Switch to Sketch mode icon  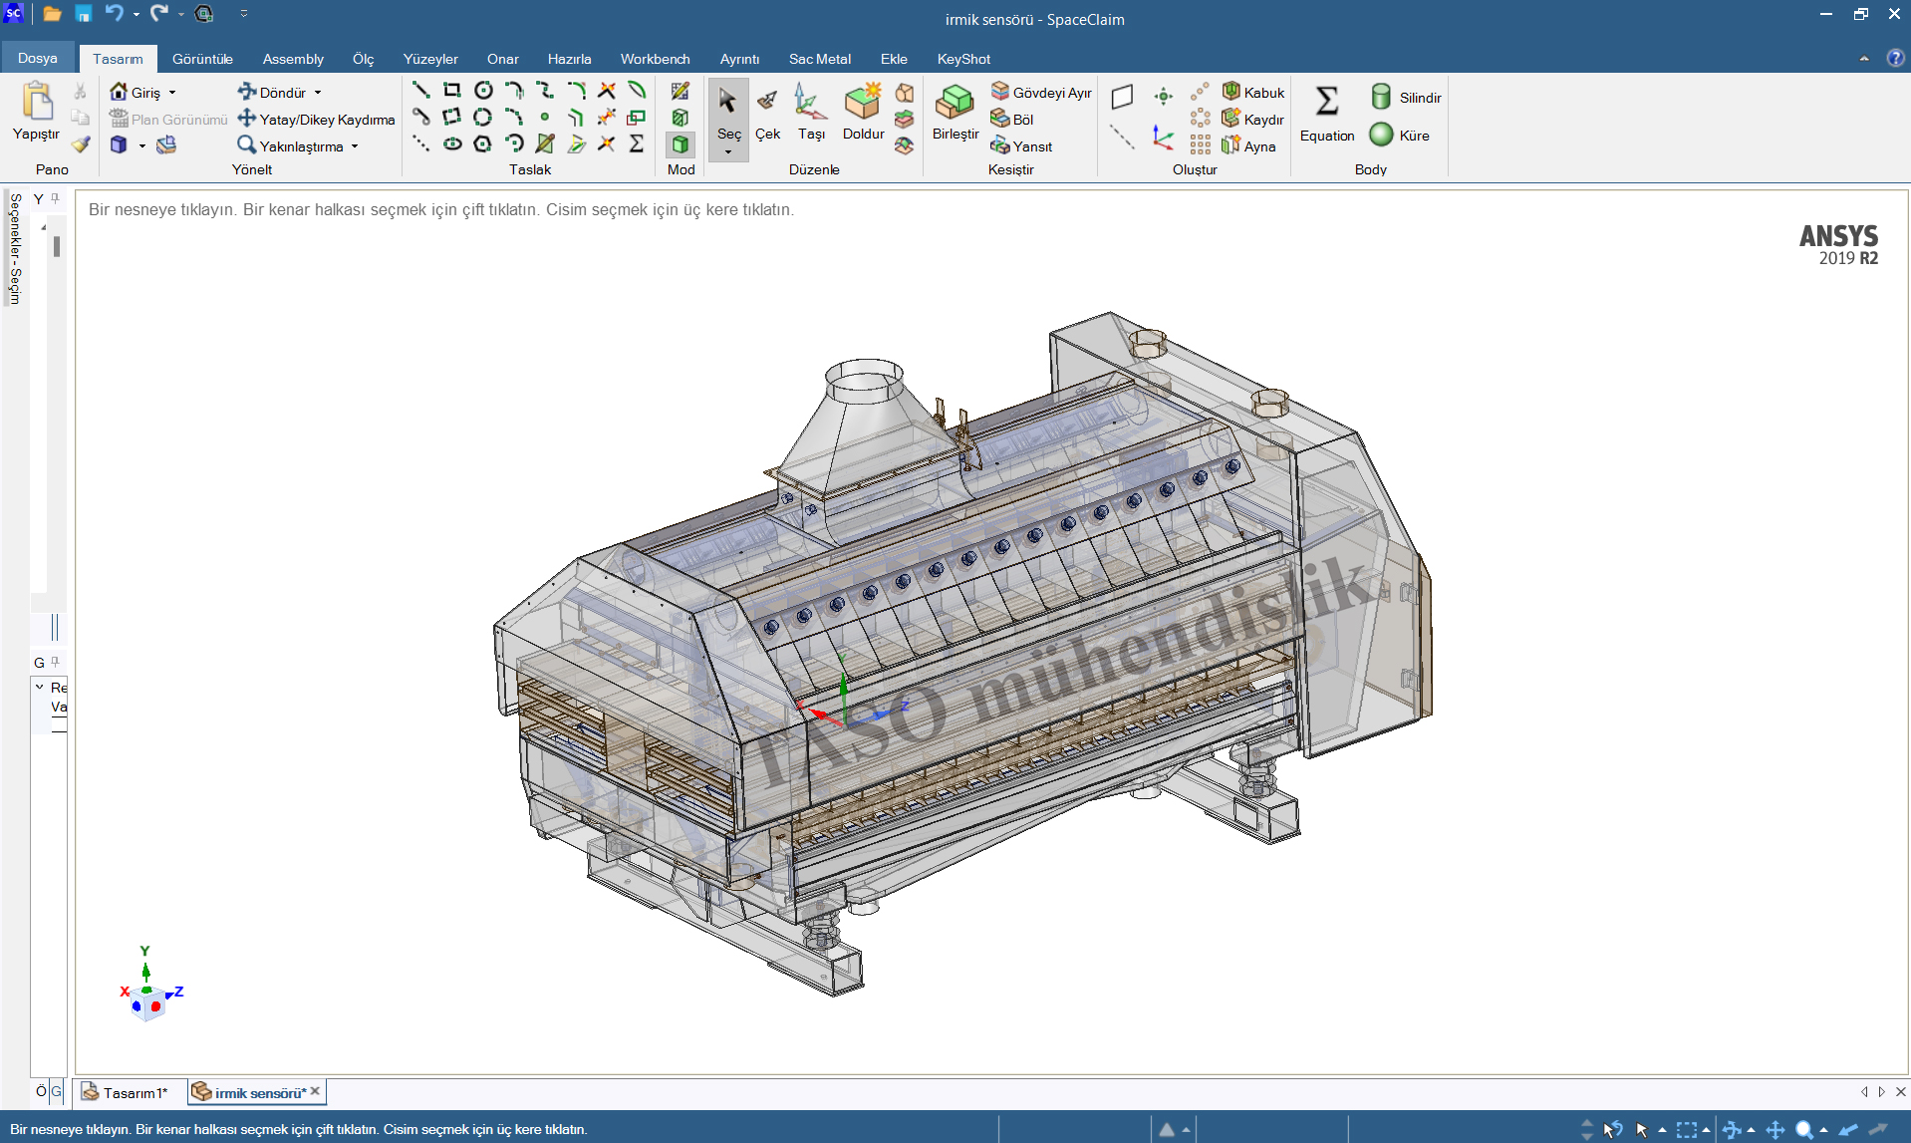coord(681,92)
